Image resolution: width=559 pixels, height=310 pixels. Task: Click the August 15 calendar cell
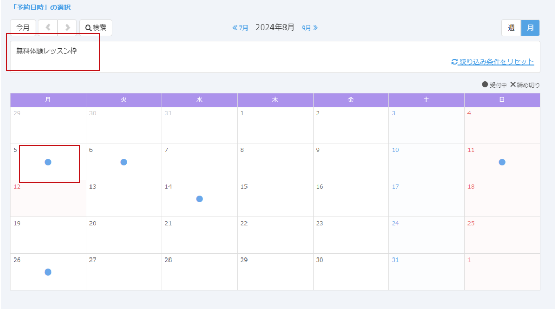pyautogui.click(x=275, y=199)
